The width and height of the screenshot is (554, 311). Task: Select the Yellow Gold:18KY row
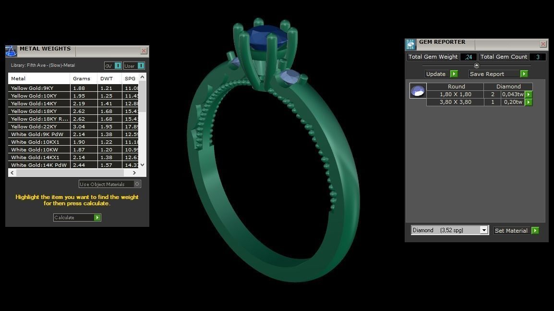coord(73,111)
